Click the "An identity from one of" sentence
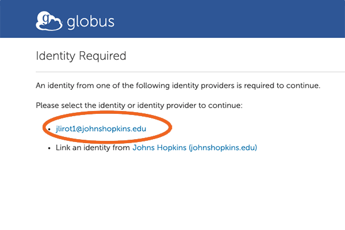This screenshot has height=230, width=345. pyautogui.click(x=178, y=86)
